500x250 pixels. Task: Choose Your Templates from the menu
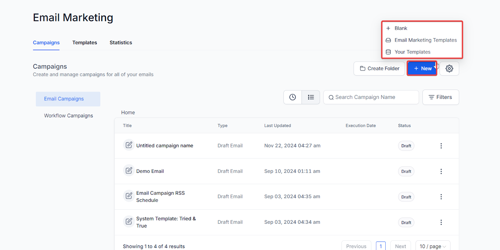[x=412, y=52]
